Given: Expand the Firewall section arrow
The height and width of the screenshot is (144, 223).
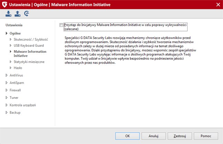Looking at the screenshot, I should pos(7,90).
